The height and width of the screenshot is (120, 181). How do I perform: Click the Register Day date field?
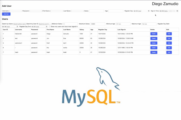(x=141, y=11)
